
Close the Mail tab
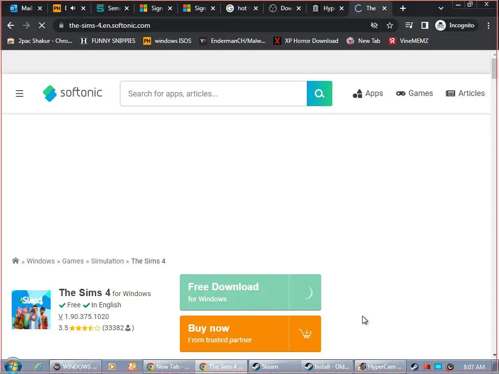tap(40, 9)
